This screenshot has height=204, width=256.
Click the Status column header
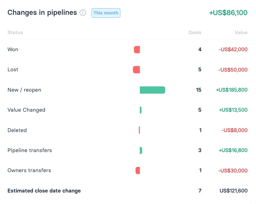coord(15,33)
